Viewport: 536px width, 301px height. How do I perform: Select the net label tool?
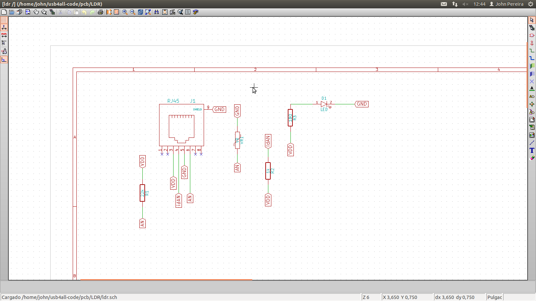(532, 89)
